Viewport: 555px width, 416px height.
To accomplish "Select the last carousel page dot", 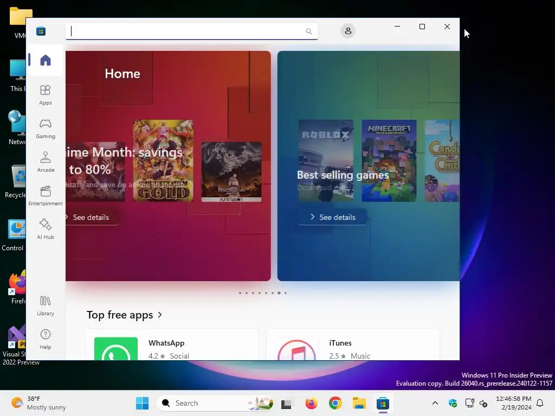I will tap(286, 293).
